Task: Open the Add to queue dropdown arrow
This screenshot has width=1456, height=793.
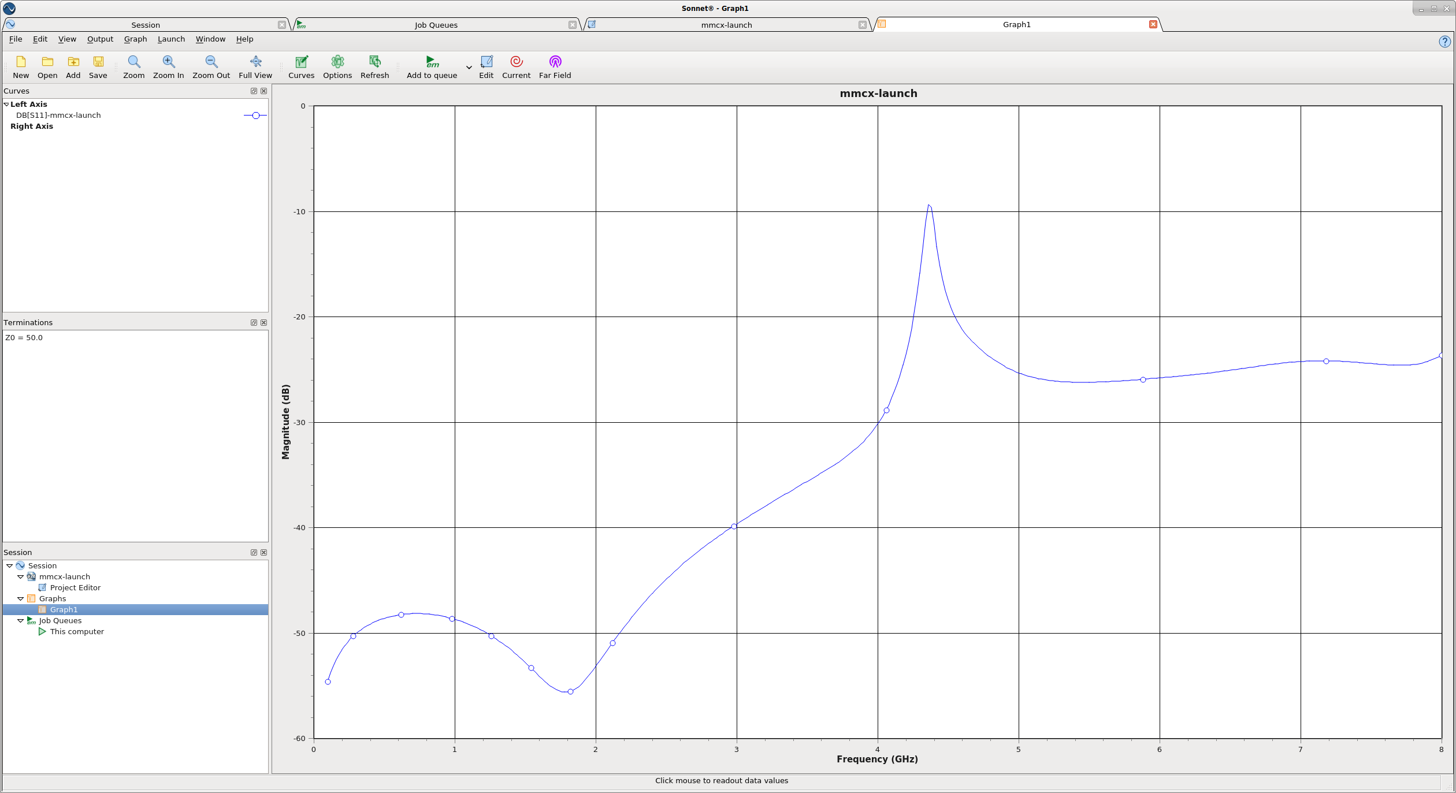Action: point(469,68)
